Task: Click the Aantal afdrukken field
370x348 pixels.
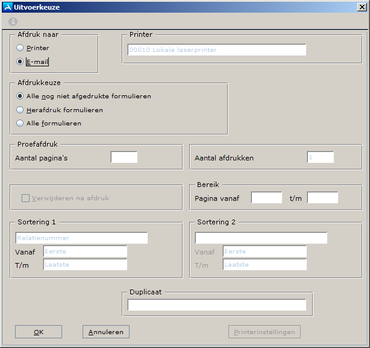Action: [320, 157]
